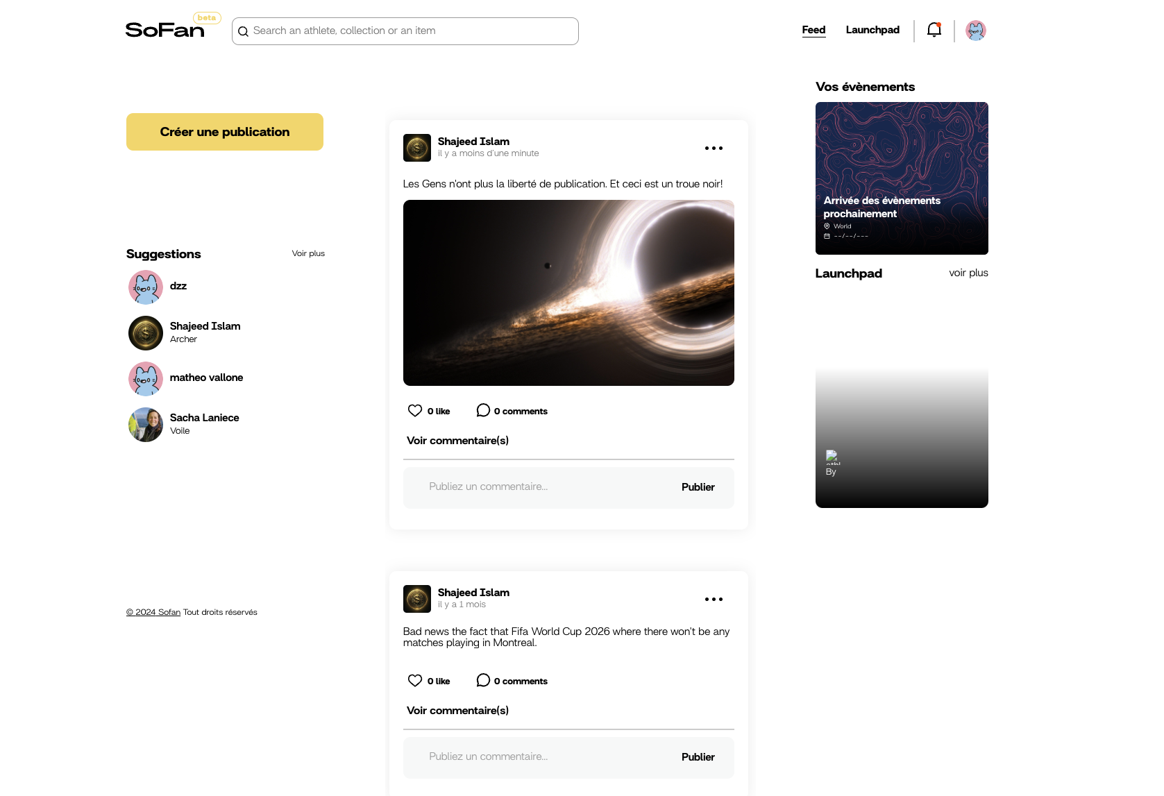Go to Launchpad in top navigation

[872, 30]
